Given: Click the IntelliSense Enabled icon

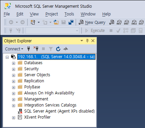Looking at the screenshot, I should coord(141,31).
